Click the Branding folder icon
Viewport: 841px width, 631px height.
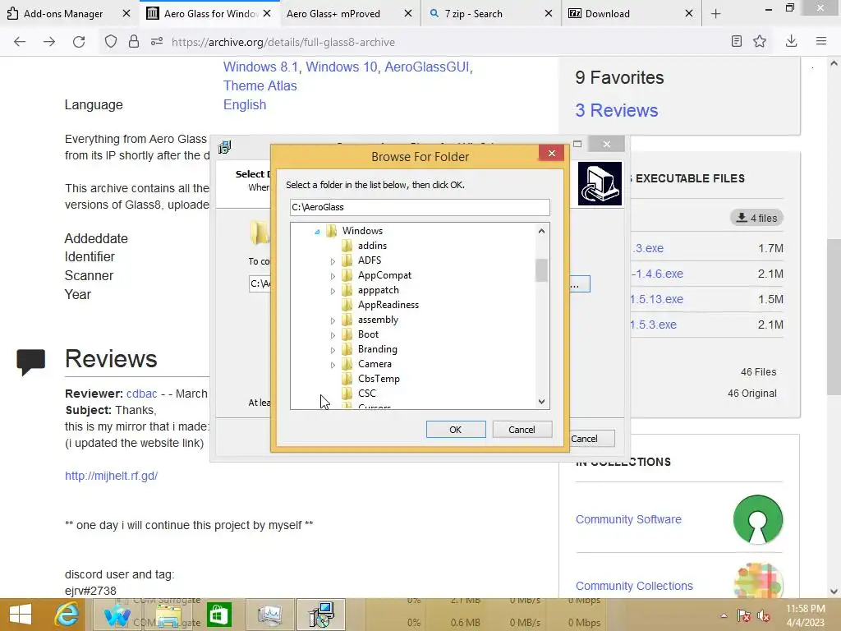[x=347, y=348]
